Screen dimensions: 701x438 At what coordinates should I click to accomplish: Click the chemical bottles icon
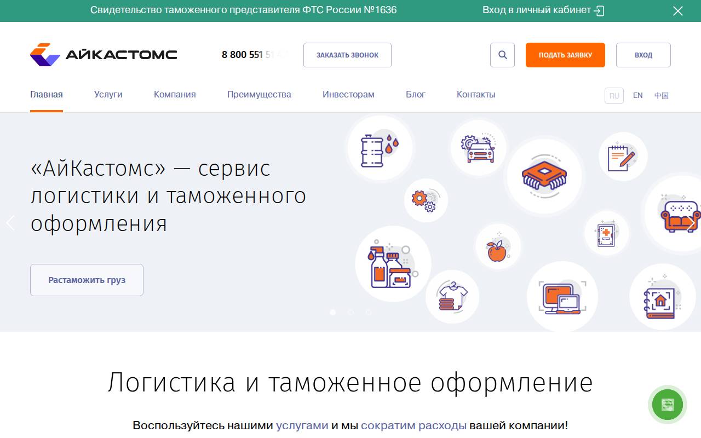pos(393,264)
